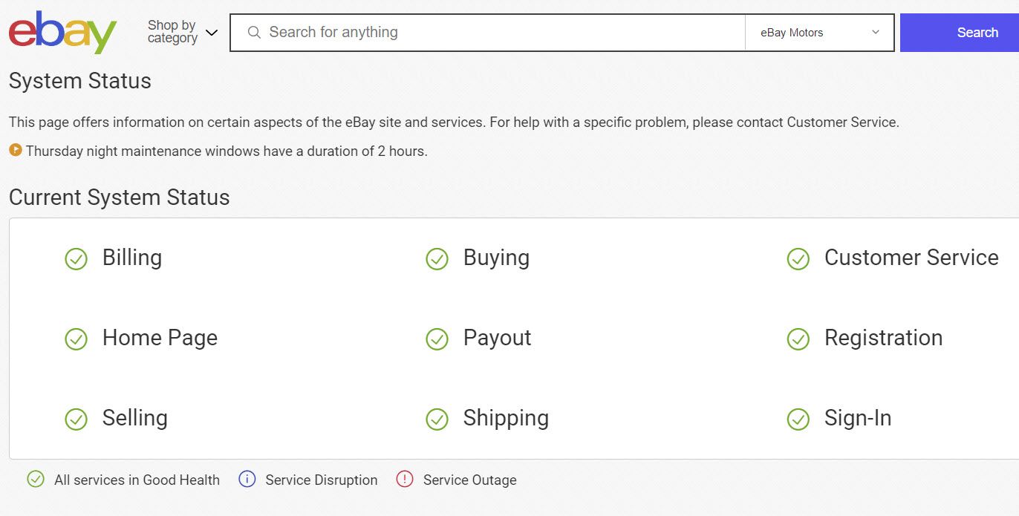Click the green check icon beside Payout

tap(437, 339)
